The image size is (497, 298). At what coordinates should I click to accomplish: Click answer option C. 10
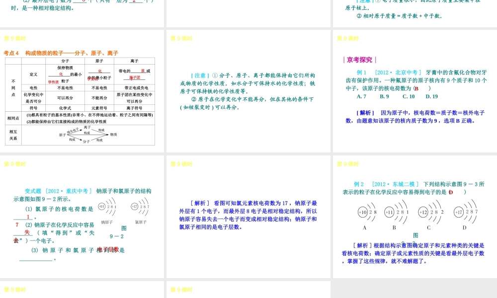coord(409,96)
